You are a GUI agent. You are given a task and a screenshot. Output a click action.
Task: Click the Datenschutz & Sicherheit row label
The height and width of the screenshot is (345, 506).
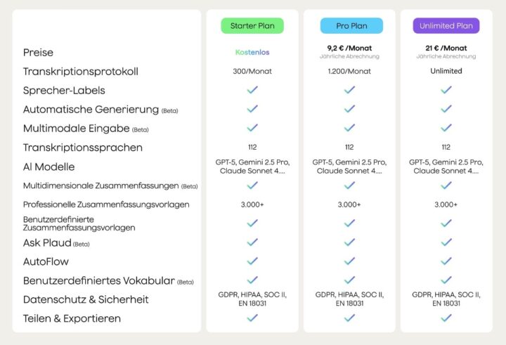86,299
